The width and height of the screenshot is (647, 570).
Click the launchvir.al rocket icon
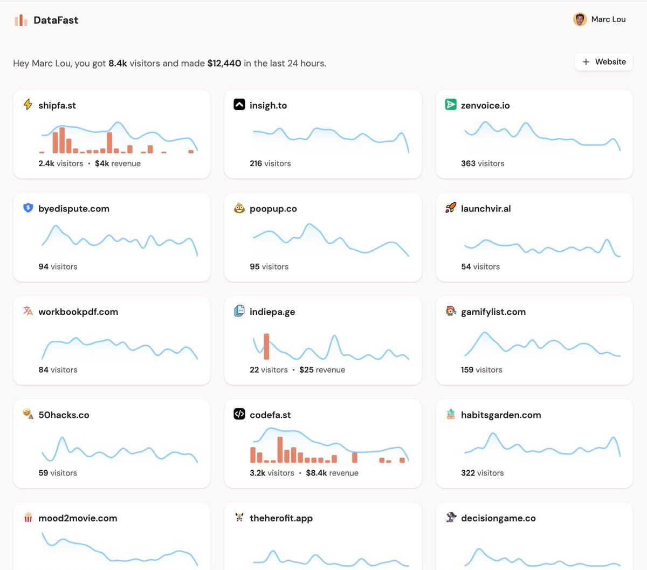pyautogui.click(x=451, y=208)
